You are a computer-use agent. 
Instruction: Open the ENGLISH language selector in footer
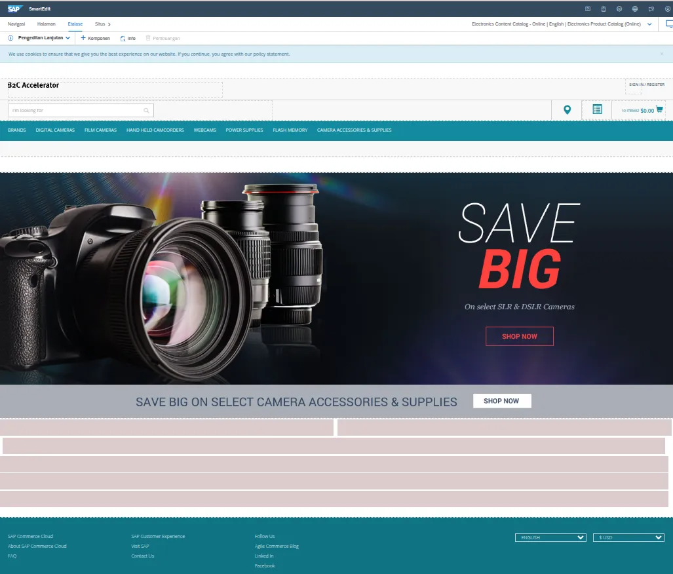click(550, 537)
